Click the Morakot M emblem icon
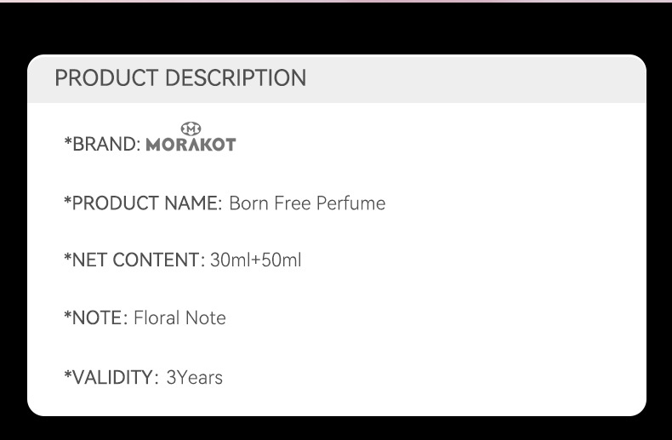 [x=191, y=128]
